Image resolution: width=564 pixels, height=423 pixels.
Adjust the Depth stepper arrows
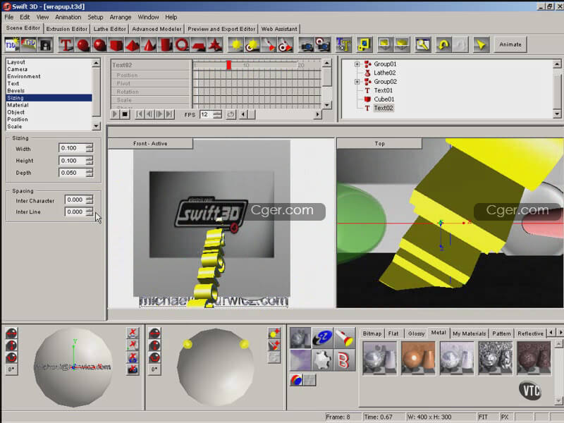pyautogui.click(x=90, y=173)
